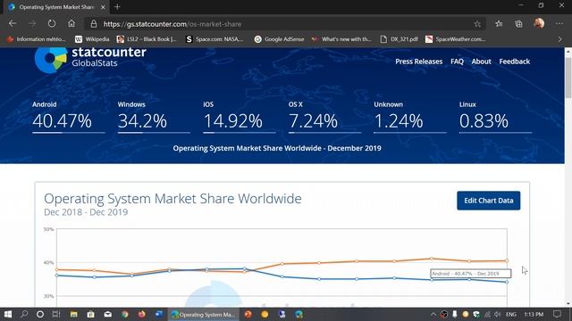Click the address bar URL

pyautogui.click(x=172, y=24)
